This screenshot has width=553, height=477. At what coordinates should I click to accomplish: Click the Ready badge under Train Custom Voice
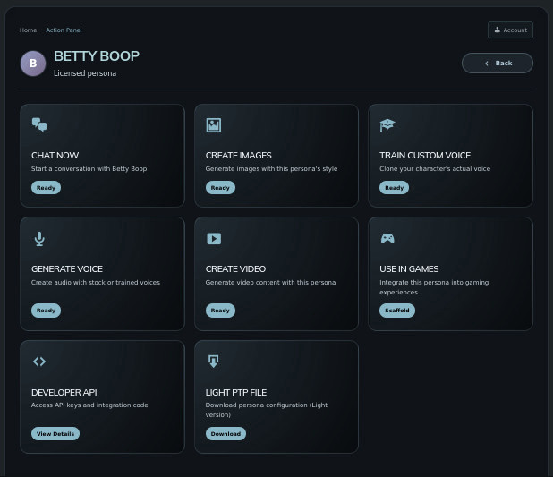[x=394, y=188]
